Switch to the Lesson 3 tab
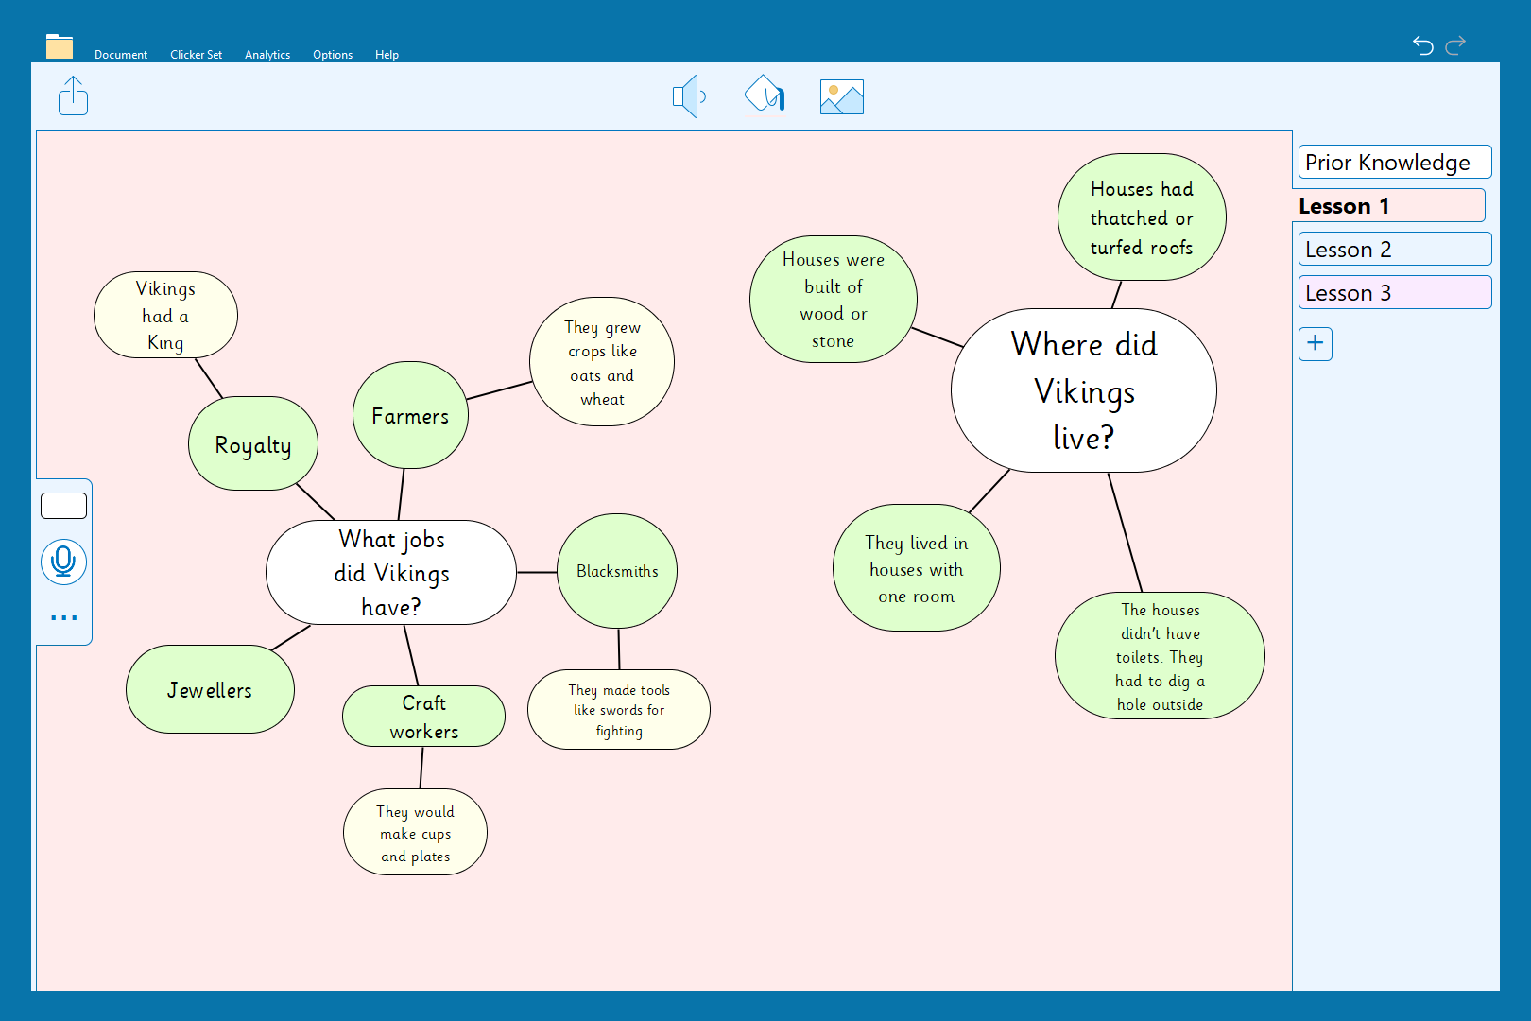This screenshot has width=1531, height=1021. (1394, 292)
